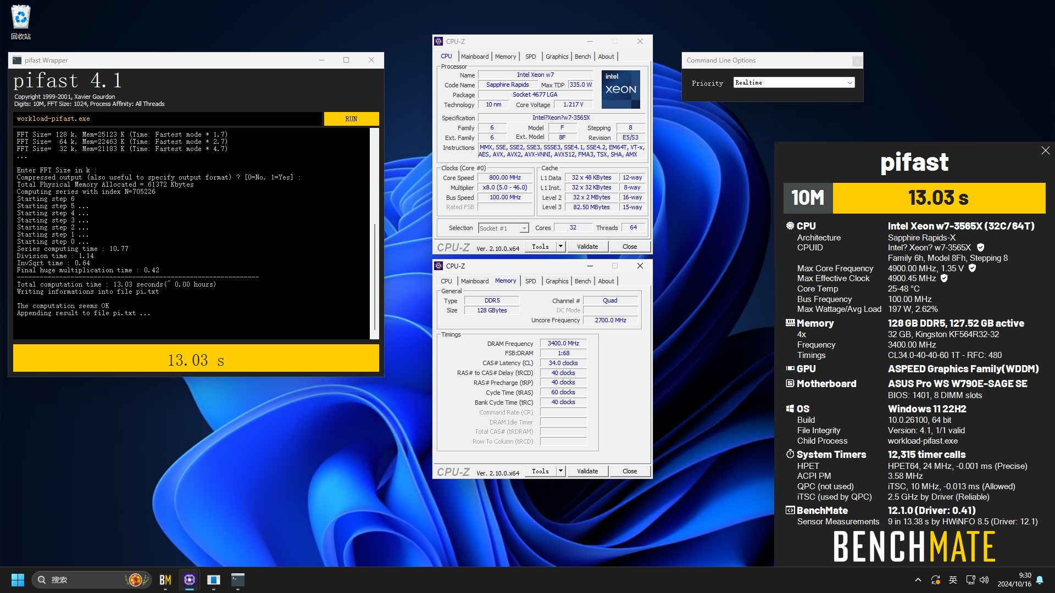1055x593 pixels.
Task: Show hidden tray icons chevron
Action: pyautogui.click(x=918, y=580)
